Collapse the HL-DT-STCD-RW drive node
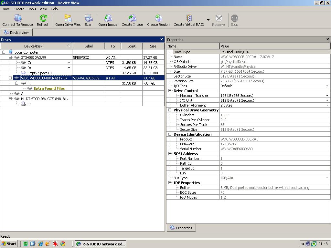 tap(10, 98)
